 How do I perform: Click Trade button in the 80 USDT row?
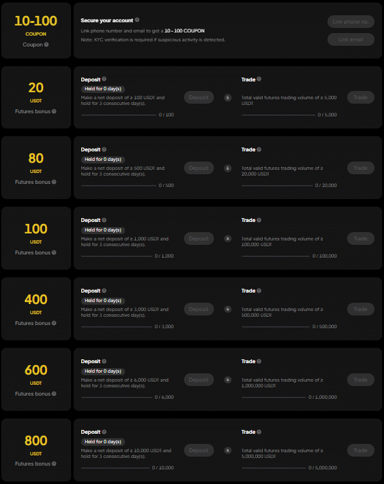point(360,168)
